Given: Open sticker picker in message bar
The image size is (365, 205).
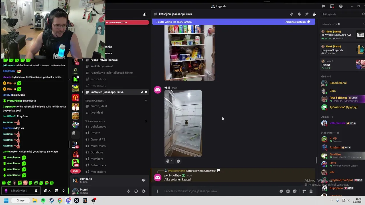Looking at the screenshot, I should click(x=295, y=191).
